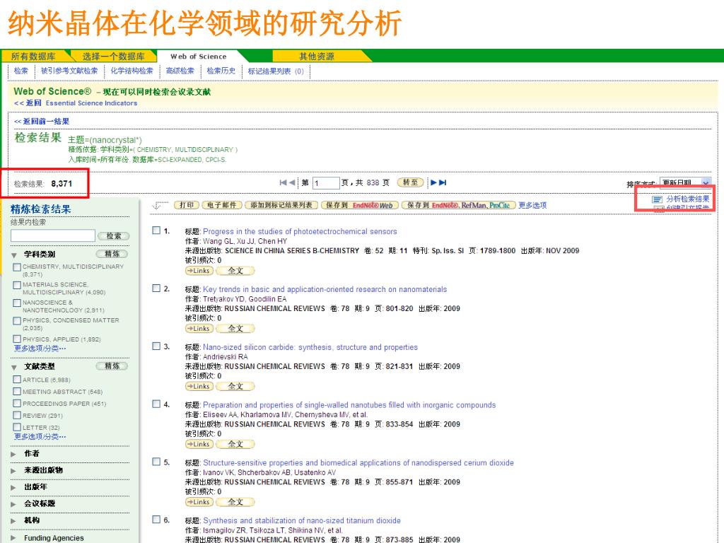Click the analyze results icon beside 分析检索结果
The height and width of the screenshot is (543, 724).
click(x=657, y=199)
